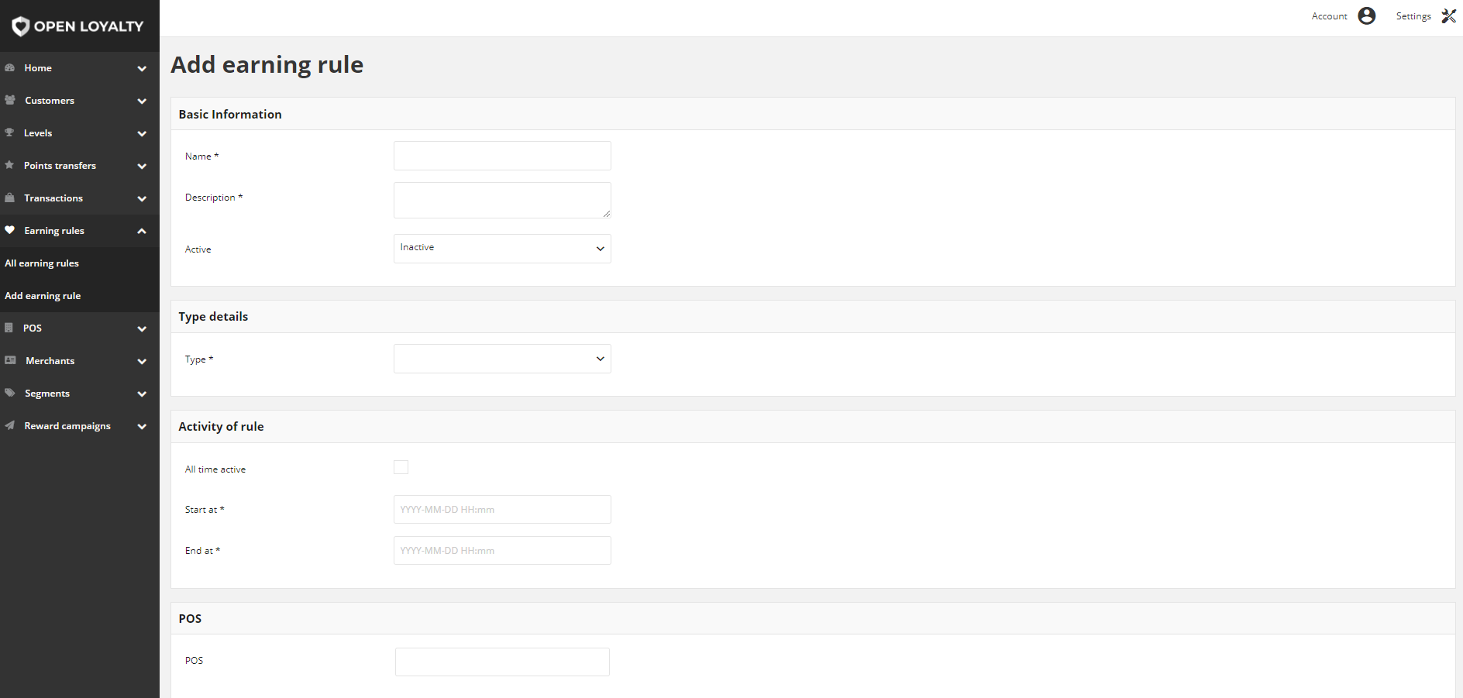Image resolution: width=1463 pixels, height=698 pixels.
Task: Open the Transactions menu label
Action: click(53, 198)
